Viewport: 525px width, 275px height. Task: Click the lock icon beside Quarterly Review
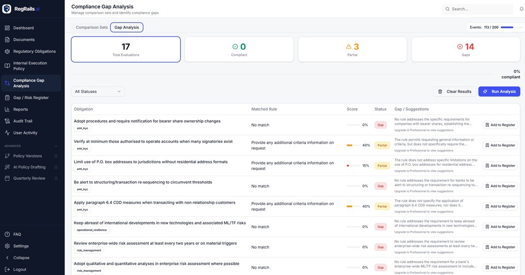click(x=56, y=178)
